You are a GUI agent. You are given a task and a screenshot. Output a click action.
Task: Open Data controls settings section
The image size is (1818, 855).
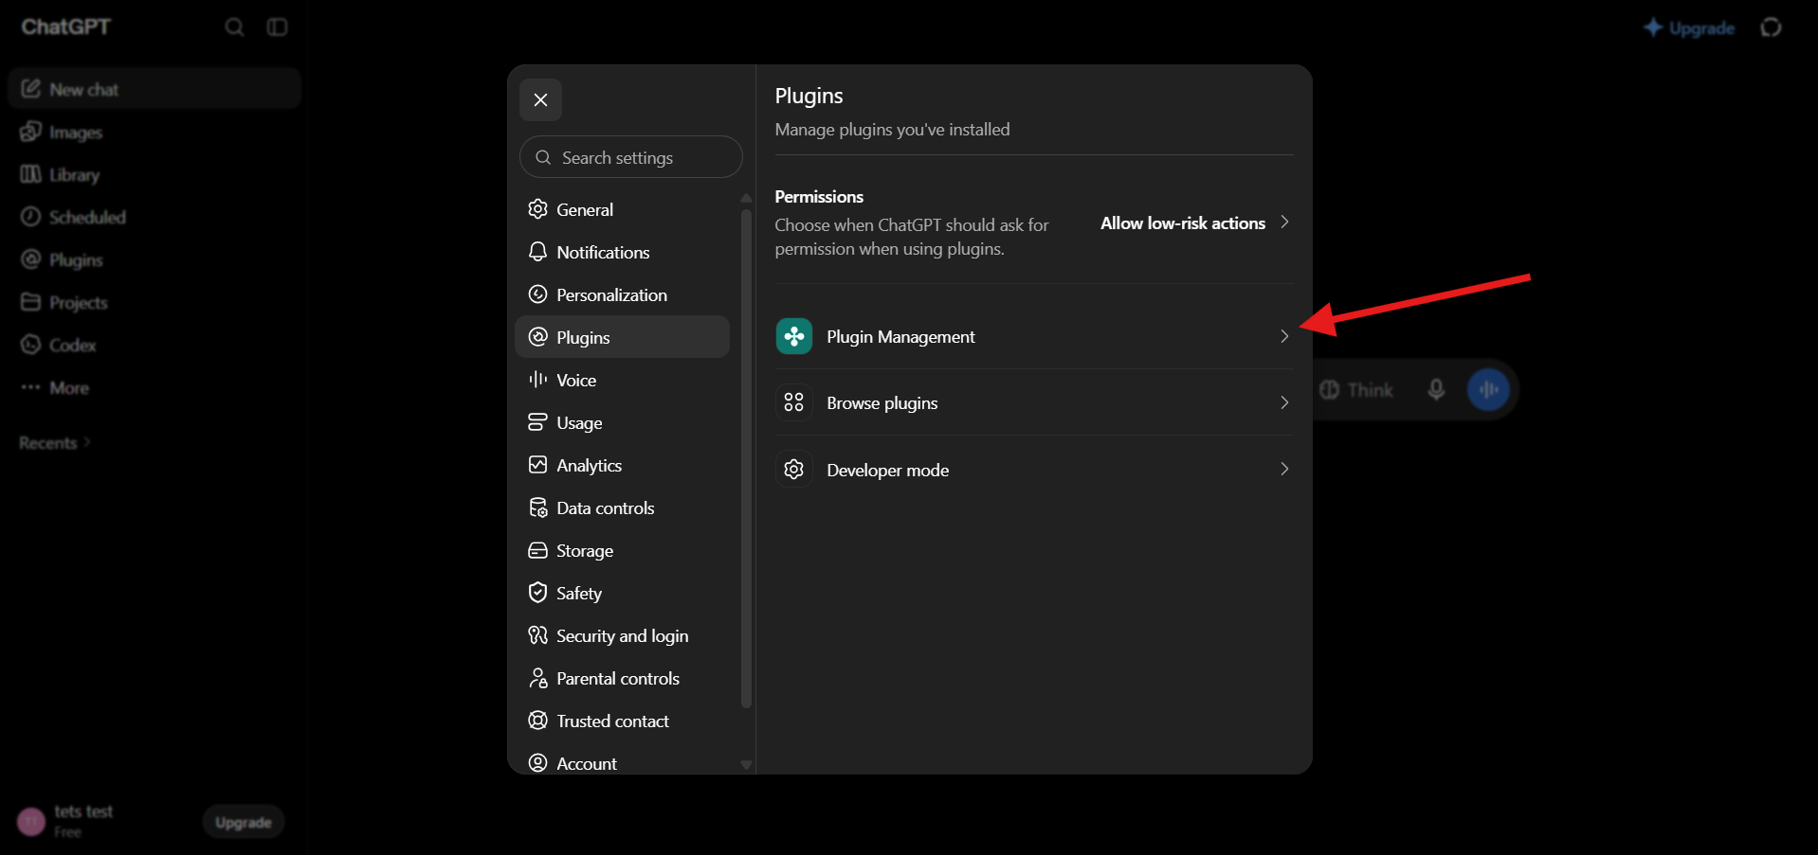point(622,508)
